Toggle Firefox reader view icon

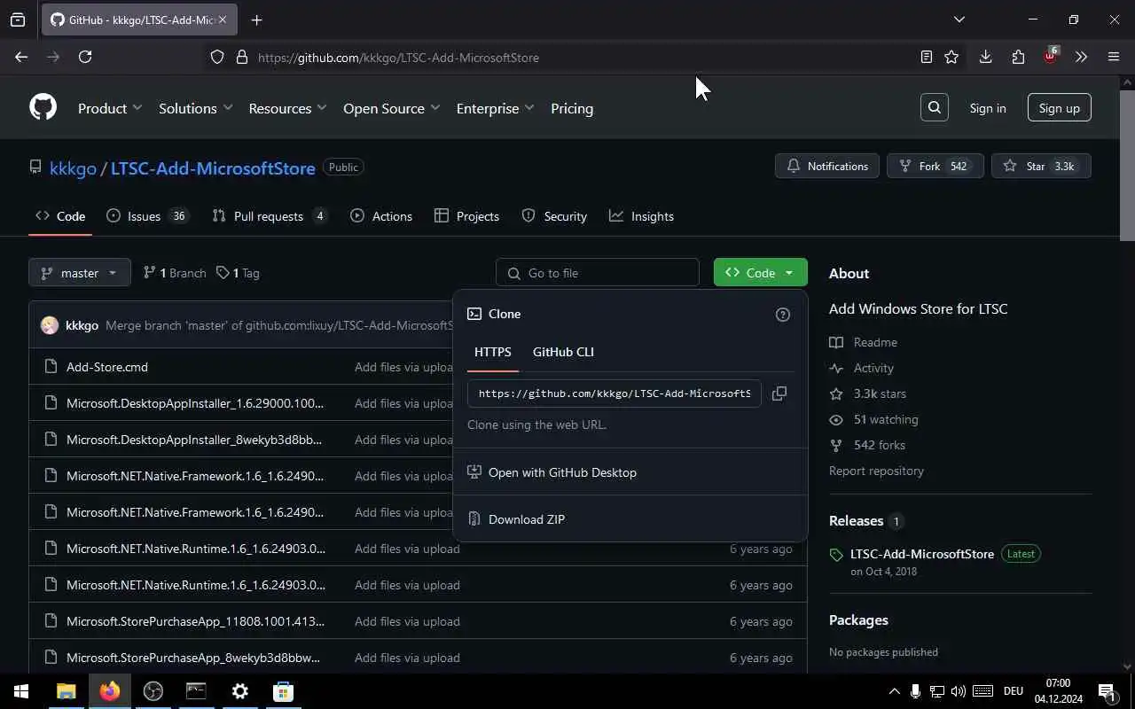coord(927,57)
